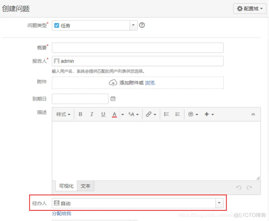The width and height of the screenshot is (269, 221).
Task: Click the undo icon in editor
Action: (239, 188)
